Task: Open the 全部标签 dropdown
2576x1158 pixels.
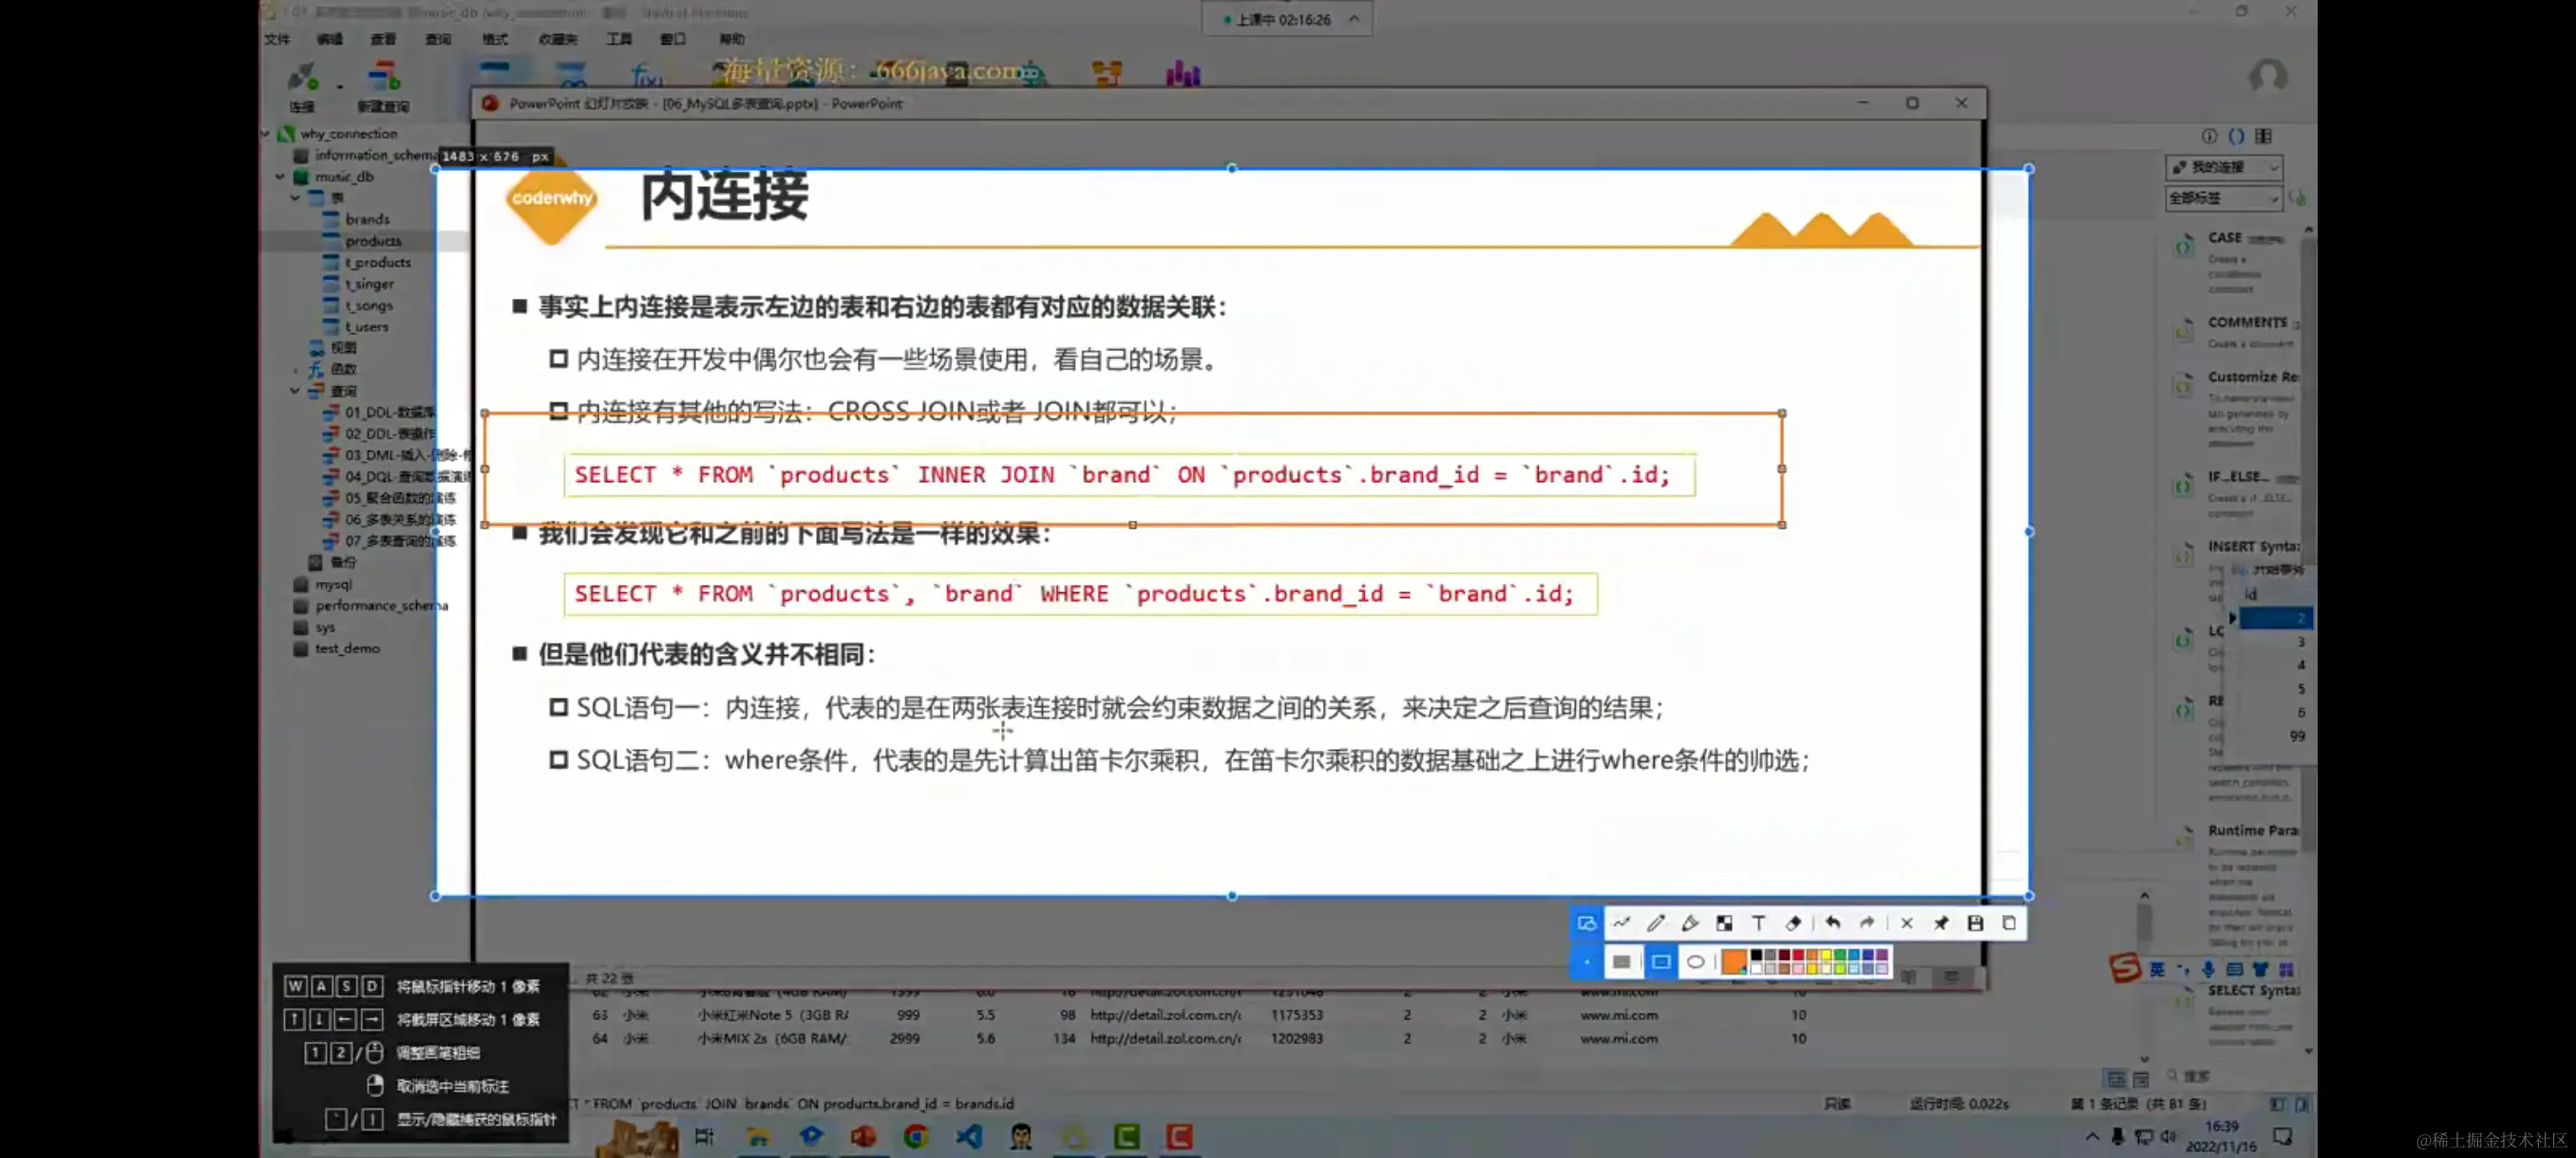Action: [x=2223, y=198]
